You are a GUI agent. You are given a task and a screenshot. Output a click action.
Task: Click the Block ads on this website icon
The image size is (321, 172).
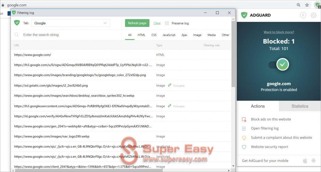(x=244, y=119)
